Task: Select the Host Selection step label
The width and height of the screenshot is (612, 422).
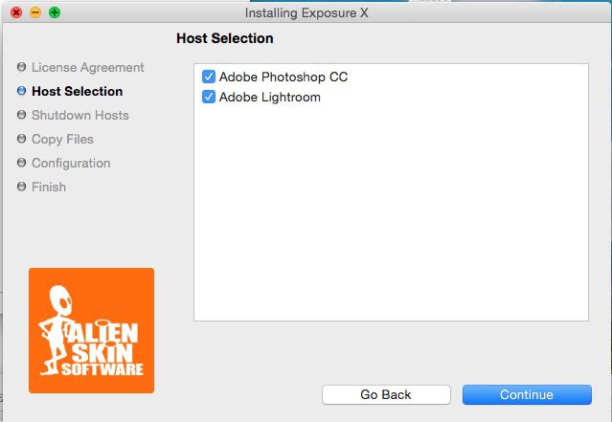Action: tap(77, 91)
